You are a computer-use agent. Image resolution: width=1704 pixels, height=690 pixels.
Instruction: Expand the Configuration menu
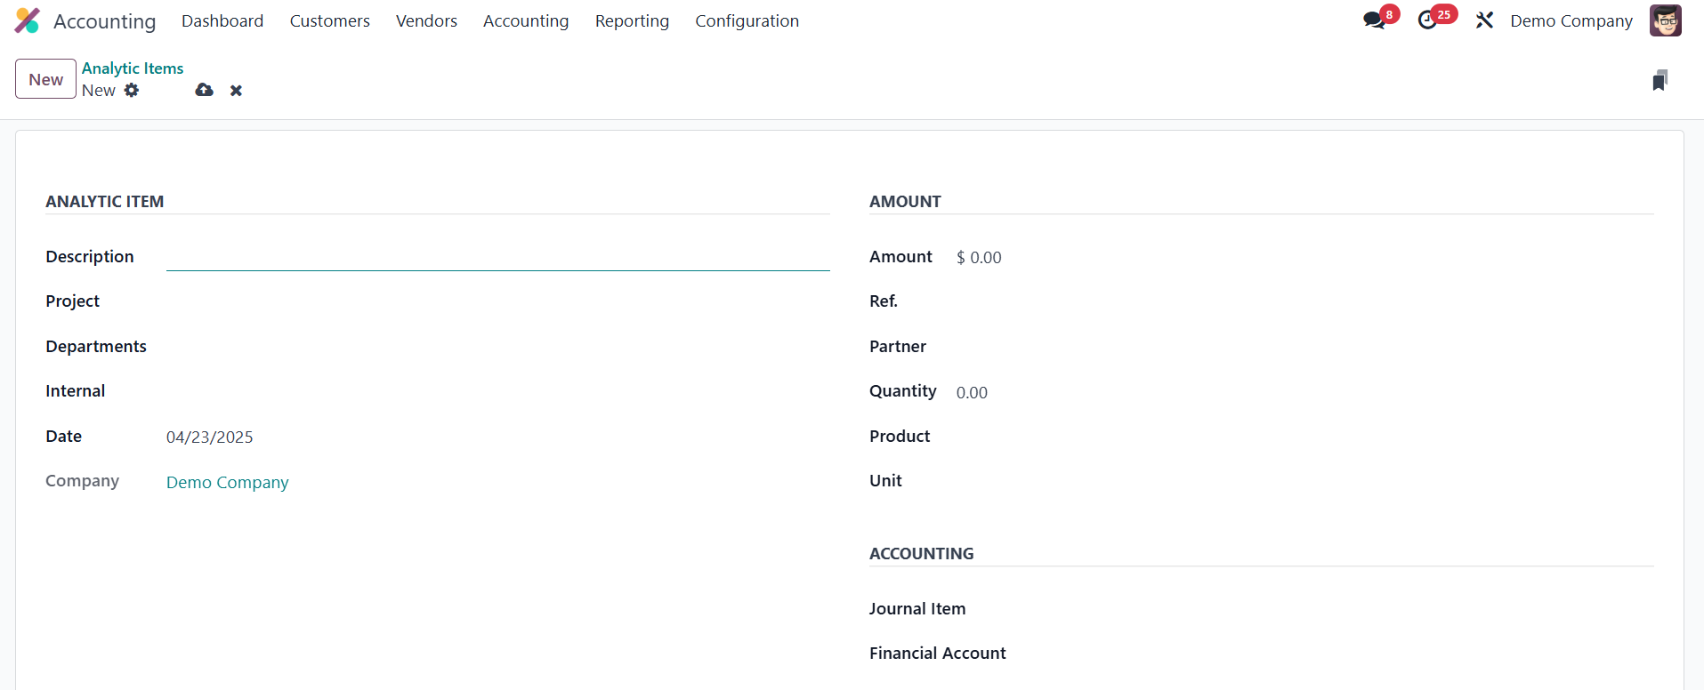click(x=747, y=20)
